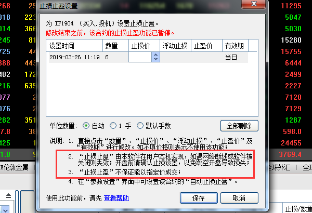The width and height of the screenshot is (312, 213).
Task: Select the 1 手 radio button
Action: (x=113, y=126)
